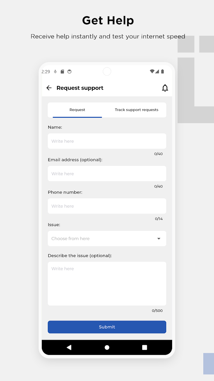Tap the Wi-Fi signal status icon
The image size is (214, 381).
point(152,71)
